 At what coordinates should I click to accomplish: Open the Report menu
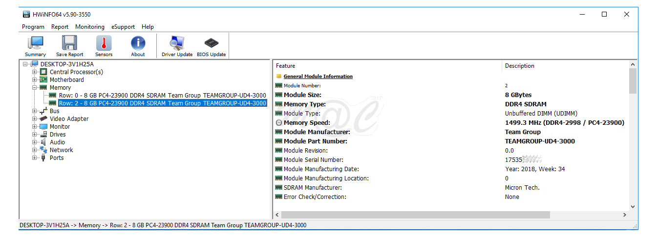60,27
